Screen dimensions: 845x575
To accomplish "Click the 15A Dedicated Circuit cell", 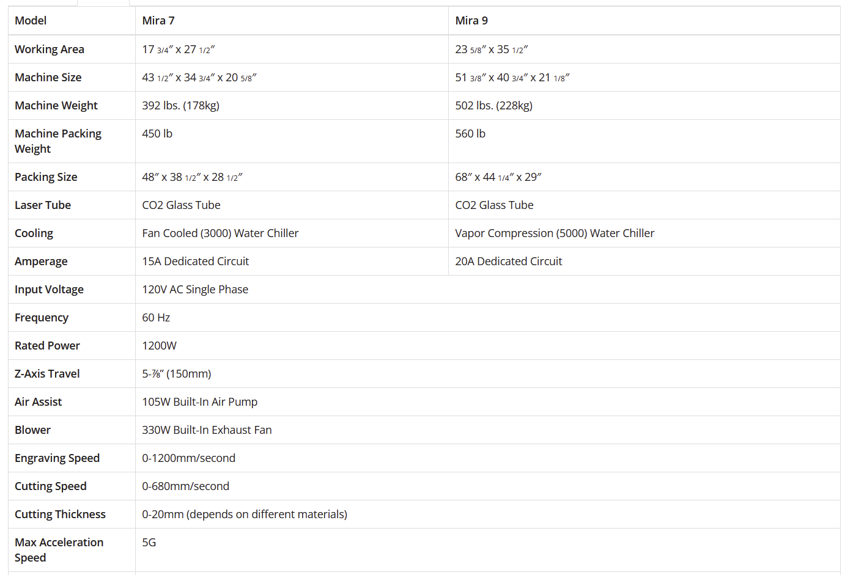I will click(x=195, y=262).
